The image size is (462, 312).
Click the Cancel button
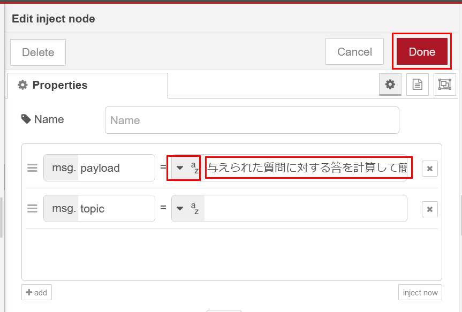[354, 51]
